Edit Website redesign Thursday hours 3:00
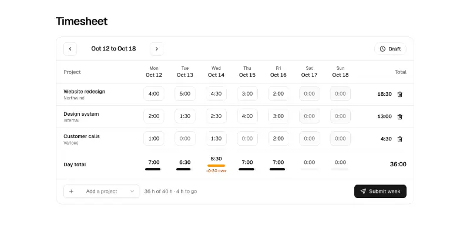Image resolution: width=470 pixels, height=235 pixels. [x=247, y=94]
